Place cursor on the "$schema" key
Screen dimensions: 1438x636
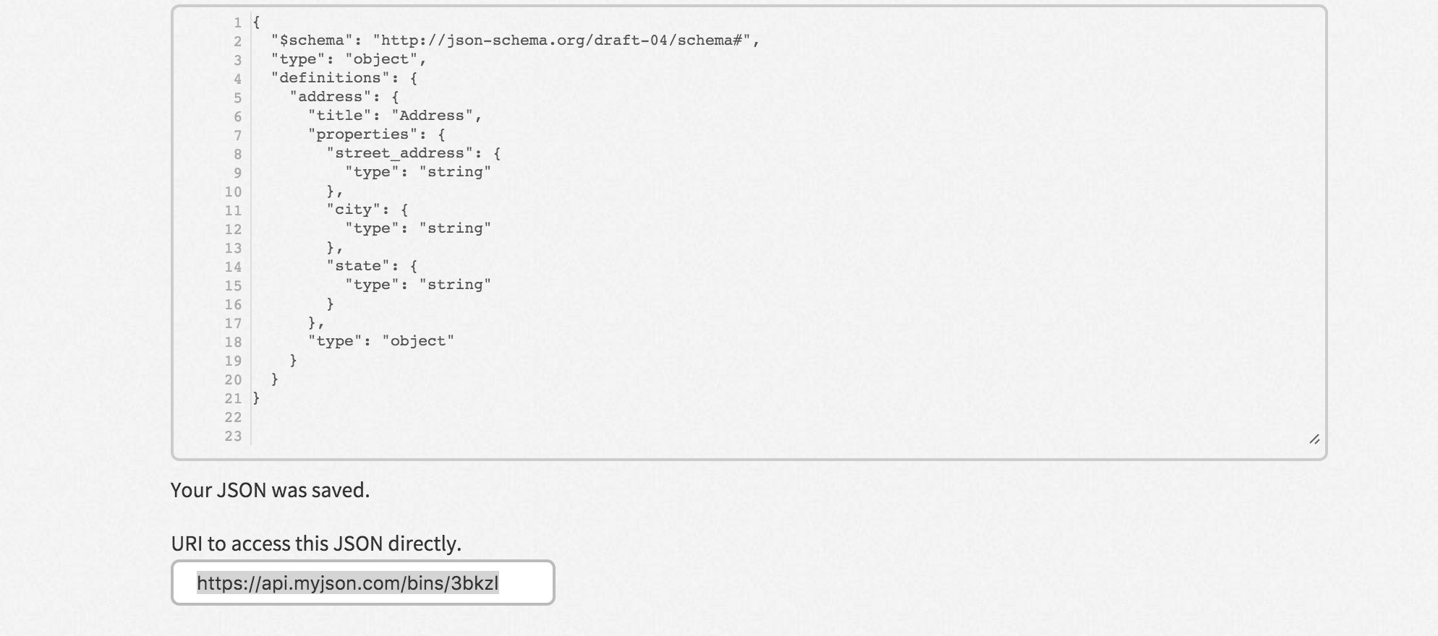point(307,40)
